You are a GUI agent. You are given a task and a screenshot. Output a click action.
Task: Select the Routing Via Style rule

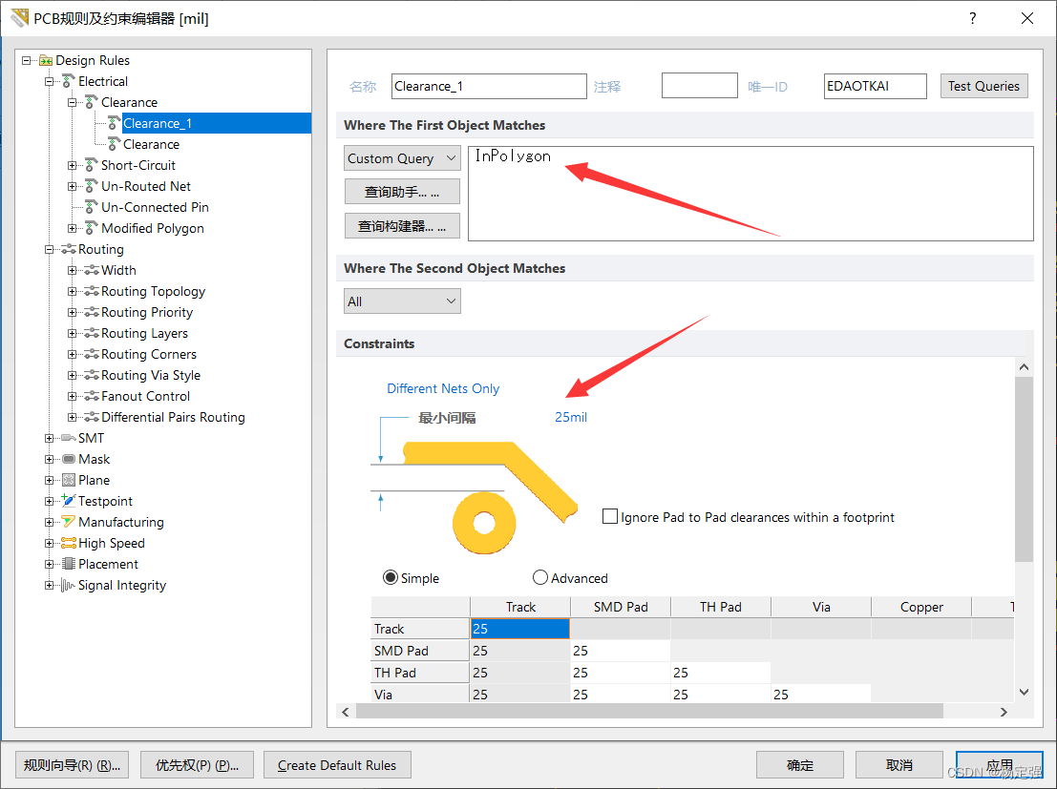(x=150, y=375)
